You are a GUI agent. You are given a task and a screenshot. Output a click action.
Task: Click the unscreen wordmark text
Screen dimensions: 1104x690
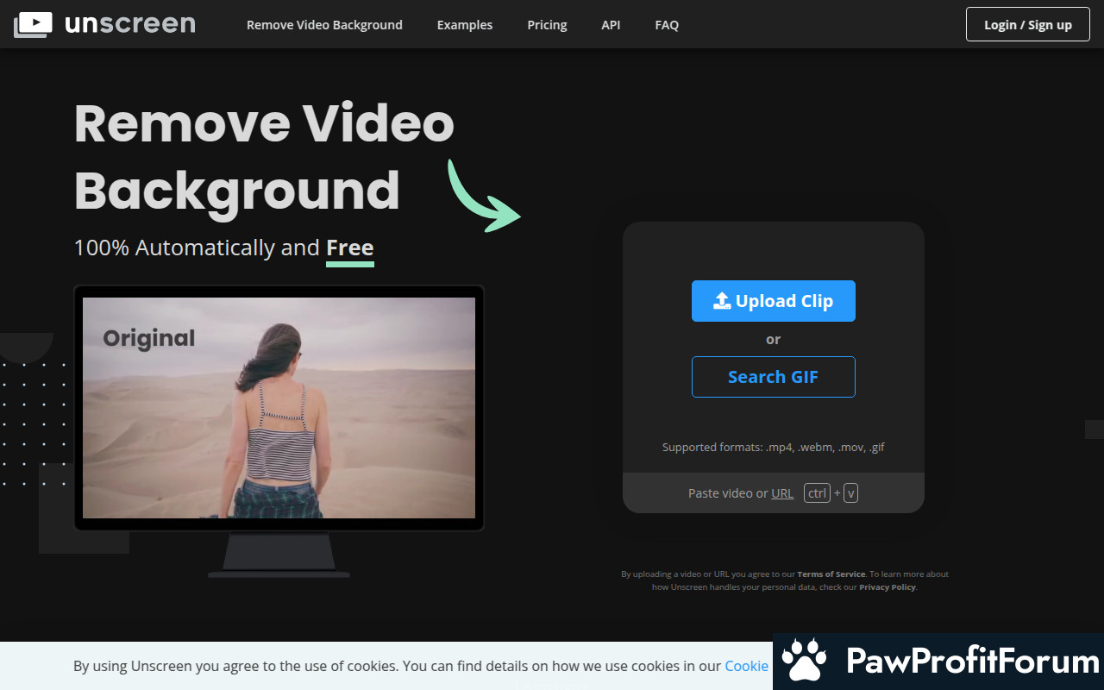click(129, 24)
